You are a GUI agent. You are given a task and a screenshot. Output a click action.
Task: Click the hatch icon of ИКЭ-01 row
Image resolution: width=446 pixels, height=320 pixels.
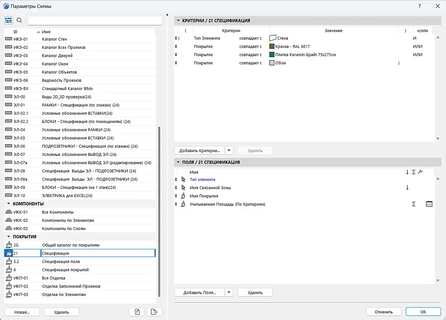tap(9, 39)
